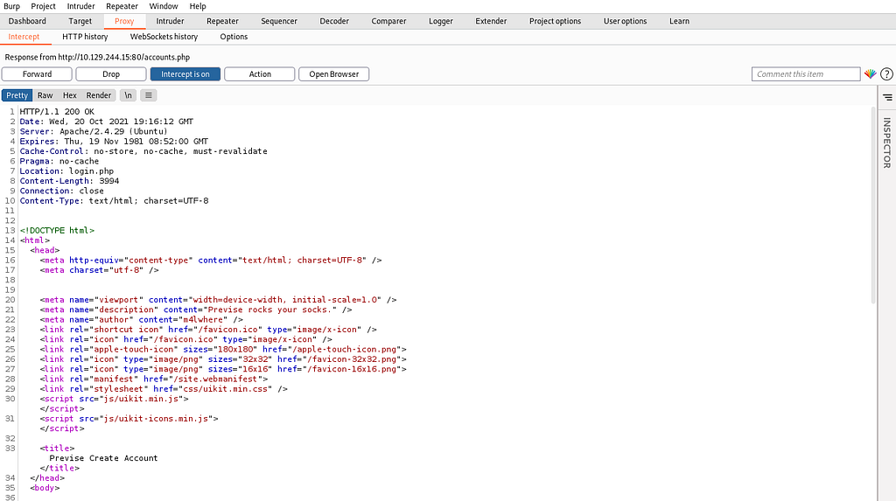Open the Extender tab

(491, 21)
